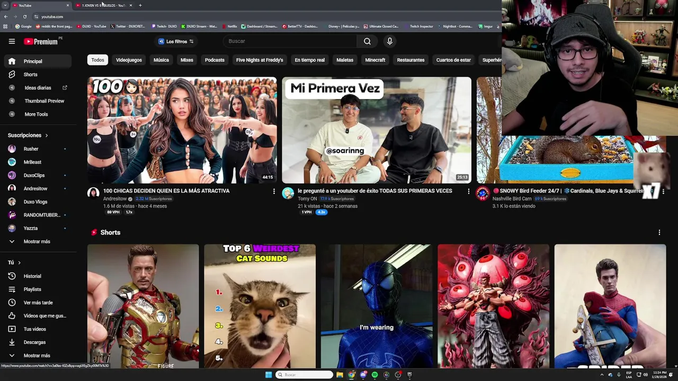Show hidden system tray icons chevron
This screenshot has width=678, height=381.
tap(602, 375)
